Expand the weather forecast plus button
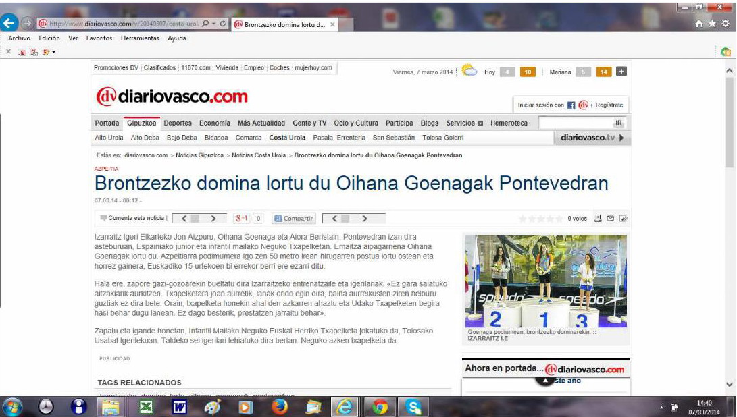 [x=621, y=72]
